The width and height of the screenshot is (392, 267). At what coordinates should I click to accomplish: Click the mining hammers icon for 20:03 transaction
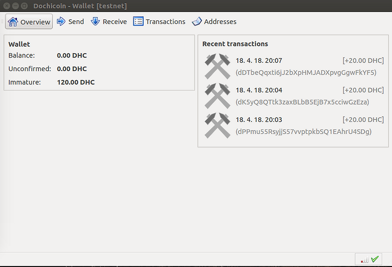(217, 125)
